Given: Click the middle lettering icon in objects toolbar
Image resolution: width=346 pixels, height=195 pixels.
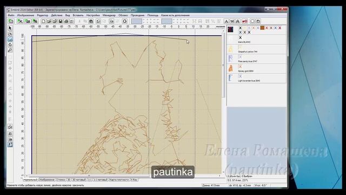Looking at the screenshot, I should click(232, 21).
